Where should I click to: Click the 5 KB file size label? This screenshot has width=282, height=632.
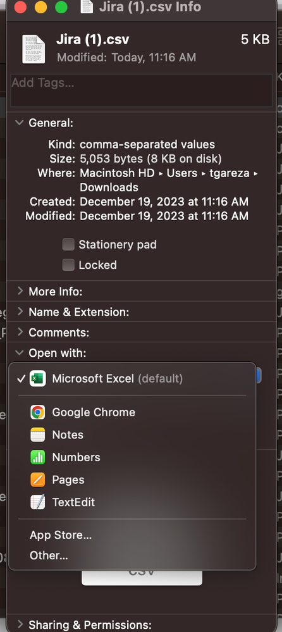(255, 39)
